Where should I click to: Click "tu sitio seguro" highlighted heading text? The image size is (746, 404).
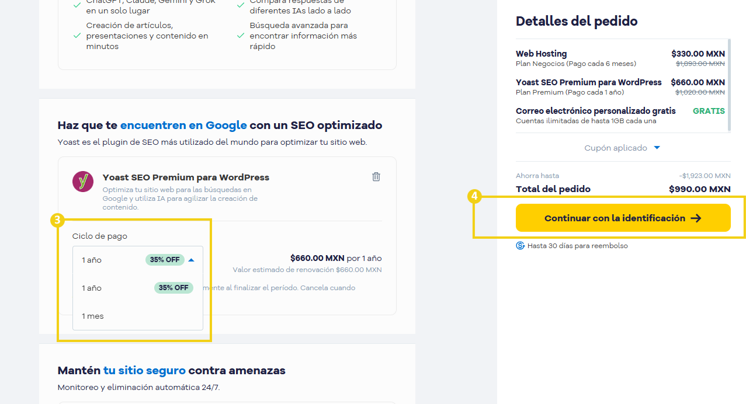point(144,371)
